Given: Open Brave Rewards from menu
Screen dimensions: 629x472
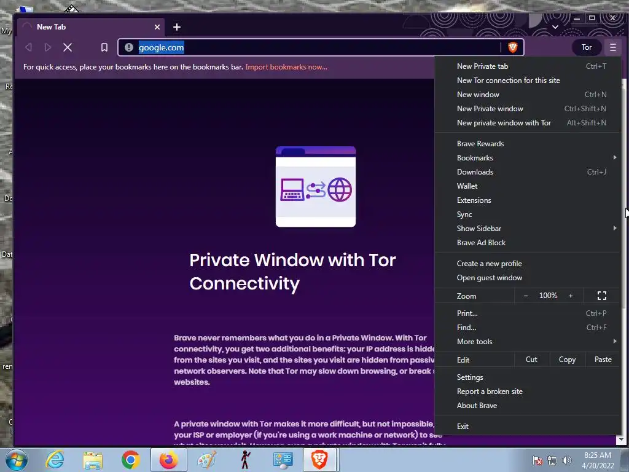Looking at the screenshot, I should [528, 144].
